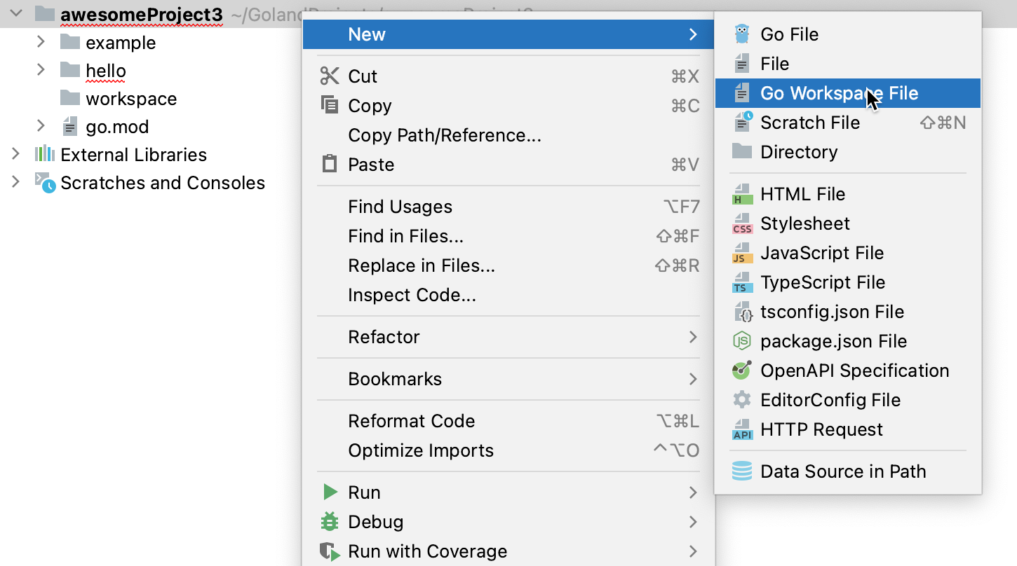Click the Scratches and Consoles icon
1017x566 pixels.
[45, 182]
